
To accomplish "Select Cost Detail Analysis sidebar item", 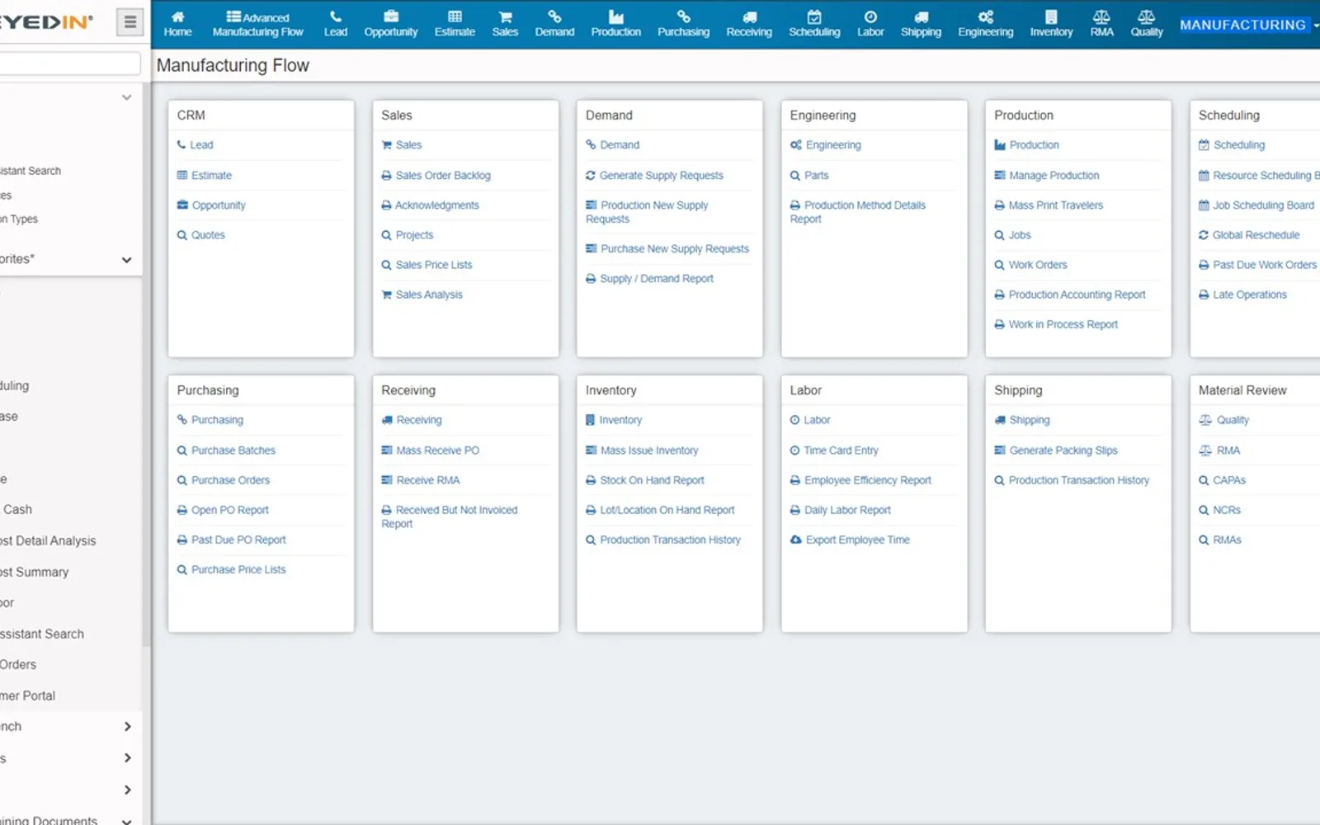I will tap(48, 541).
